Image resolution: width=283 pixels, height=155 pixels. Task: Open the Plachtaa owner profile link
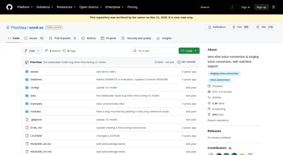pyautogui.click(x=19, y=27)
